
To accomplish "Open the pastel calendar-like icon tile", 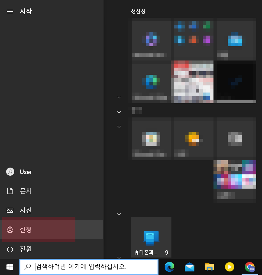I will (x=151, y=139).
